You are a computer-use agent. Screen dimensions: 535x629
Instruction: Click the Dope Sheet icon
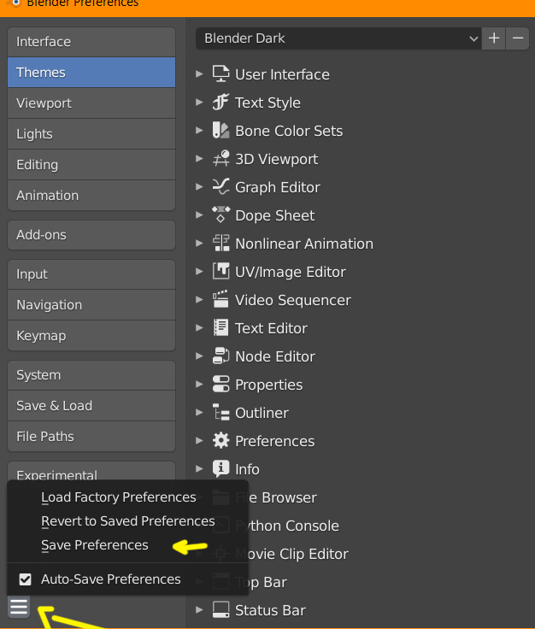220,215
